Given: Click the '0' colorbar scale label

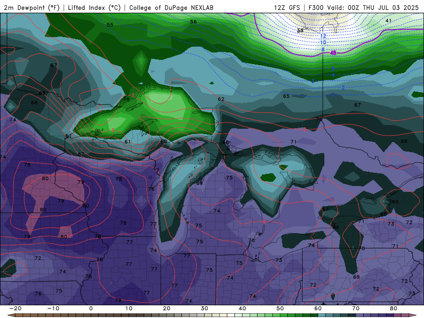Looking at the screenshot, I should (91, 308).
